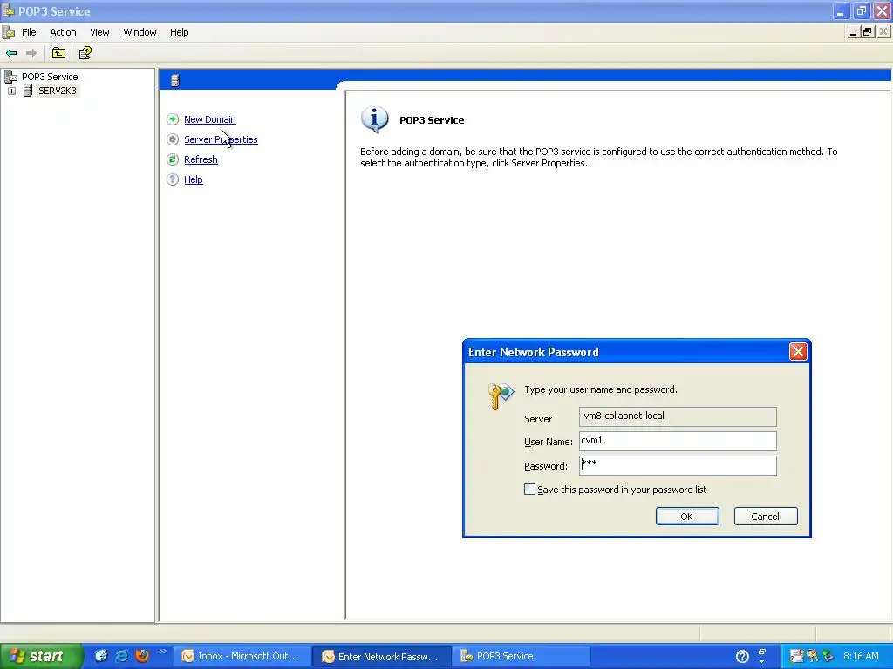
Task: Launch Internet Explorer from quick launch
Action: 121,656
